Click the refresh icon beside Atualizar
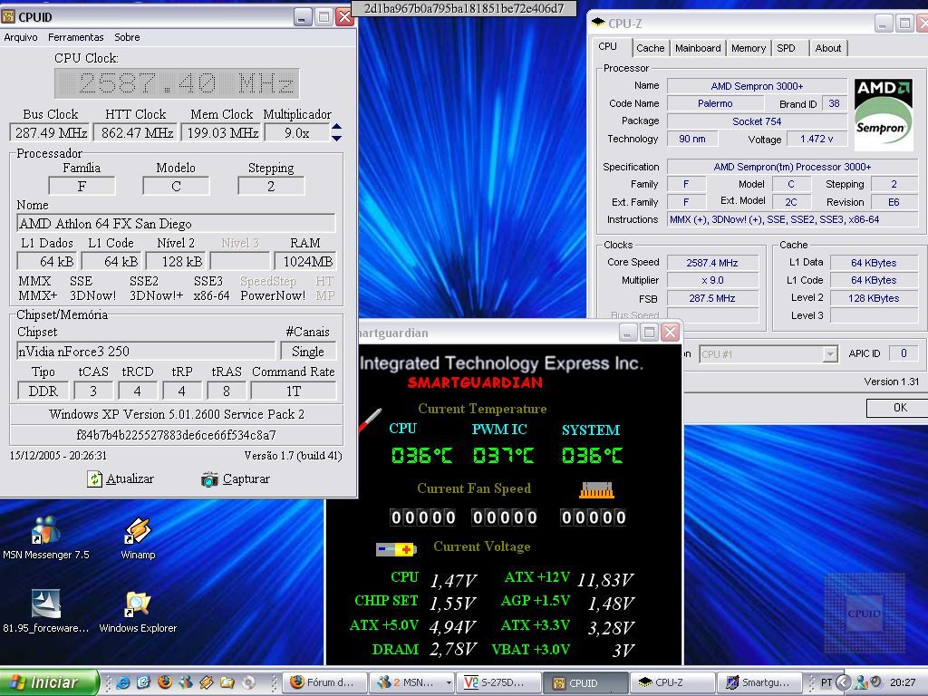 pyautogui.click(x=94, y=478)
